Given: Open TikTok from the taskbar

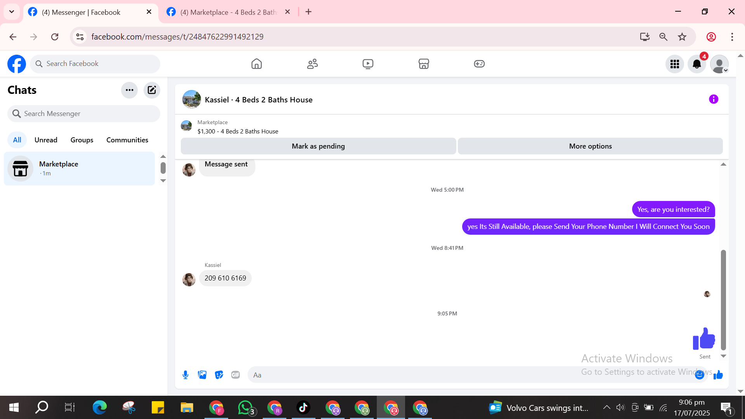Looking at the screenshot, I should (x=303, y=407).
